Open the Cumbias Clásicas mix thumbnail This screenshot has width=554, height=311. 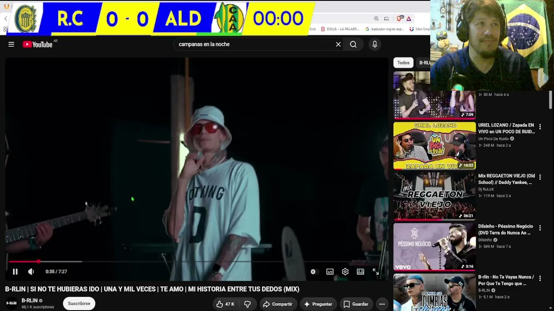click(x=435, y=292)
